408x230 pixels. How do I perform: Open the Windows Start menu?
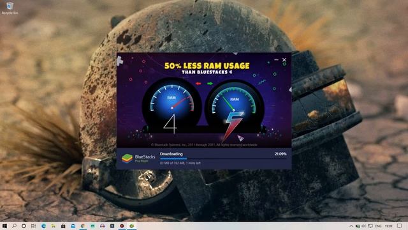[x=4, y=226]
